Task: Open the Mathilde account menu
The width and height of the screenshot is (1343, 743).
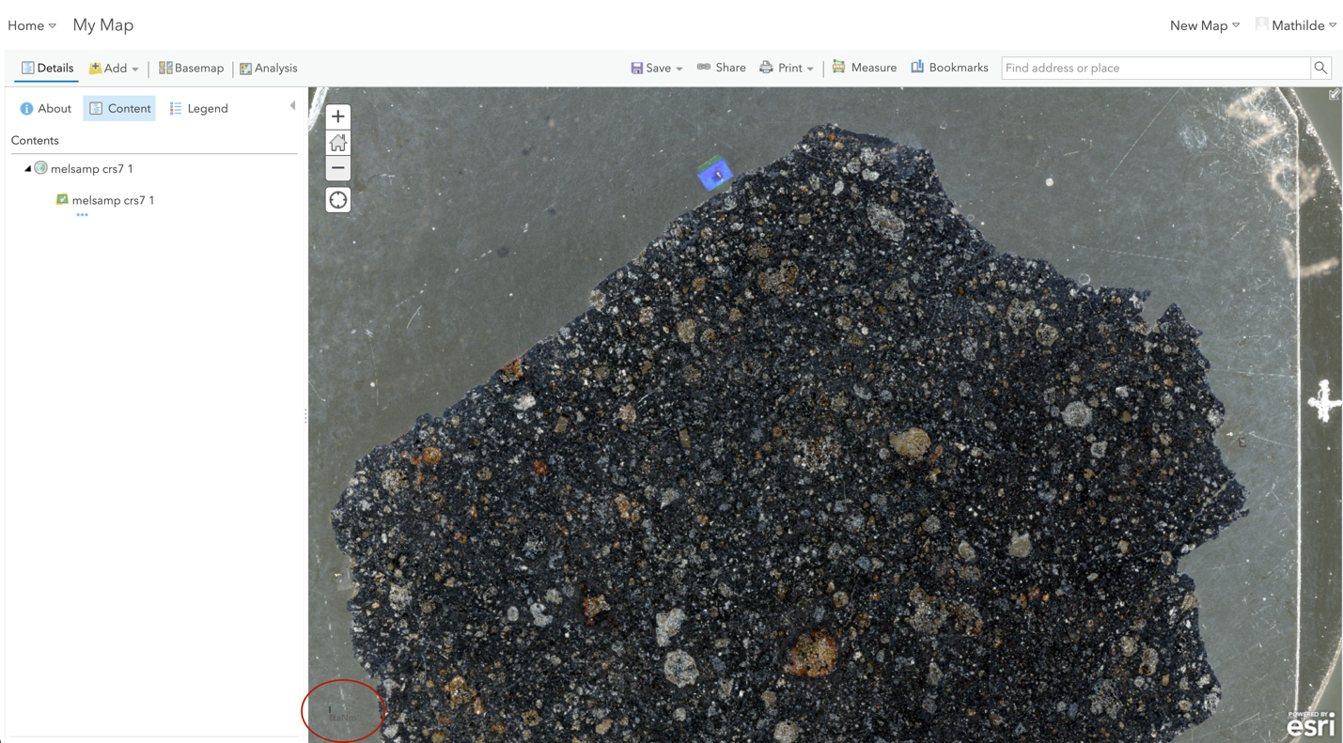Action: pos(1296,25)
